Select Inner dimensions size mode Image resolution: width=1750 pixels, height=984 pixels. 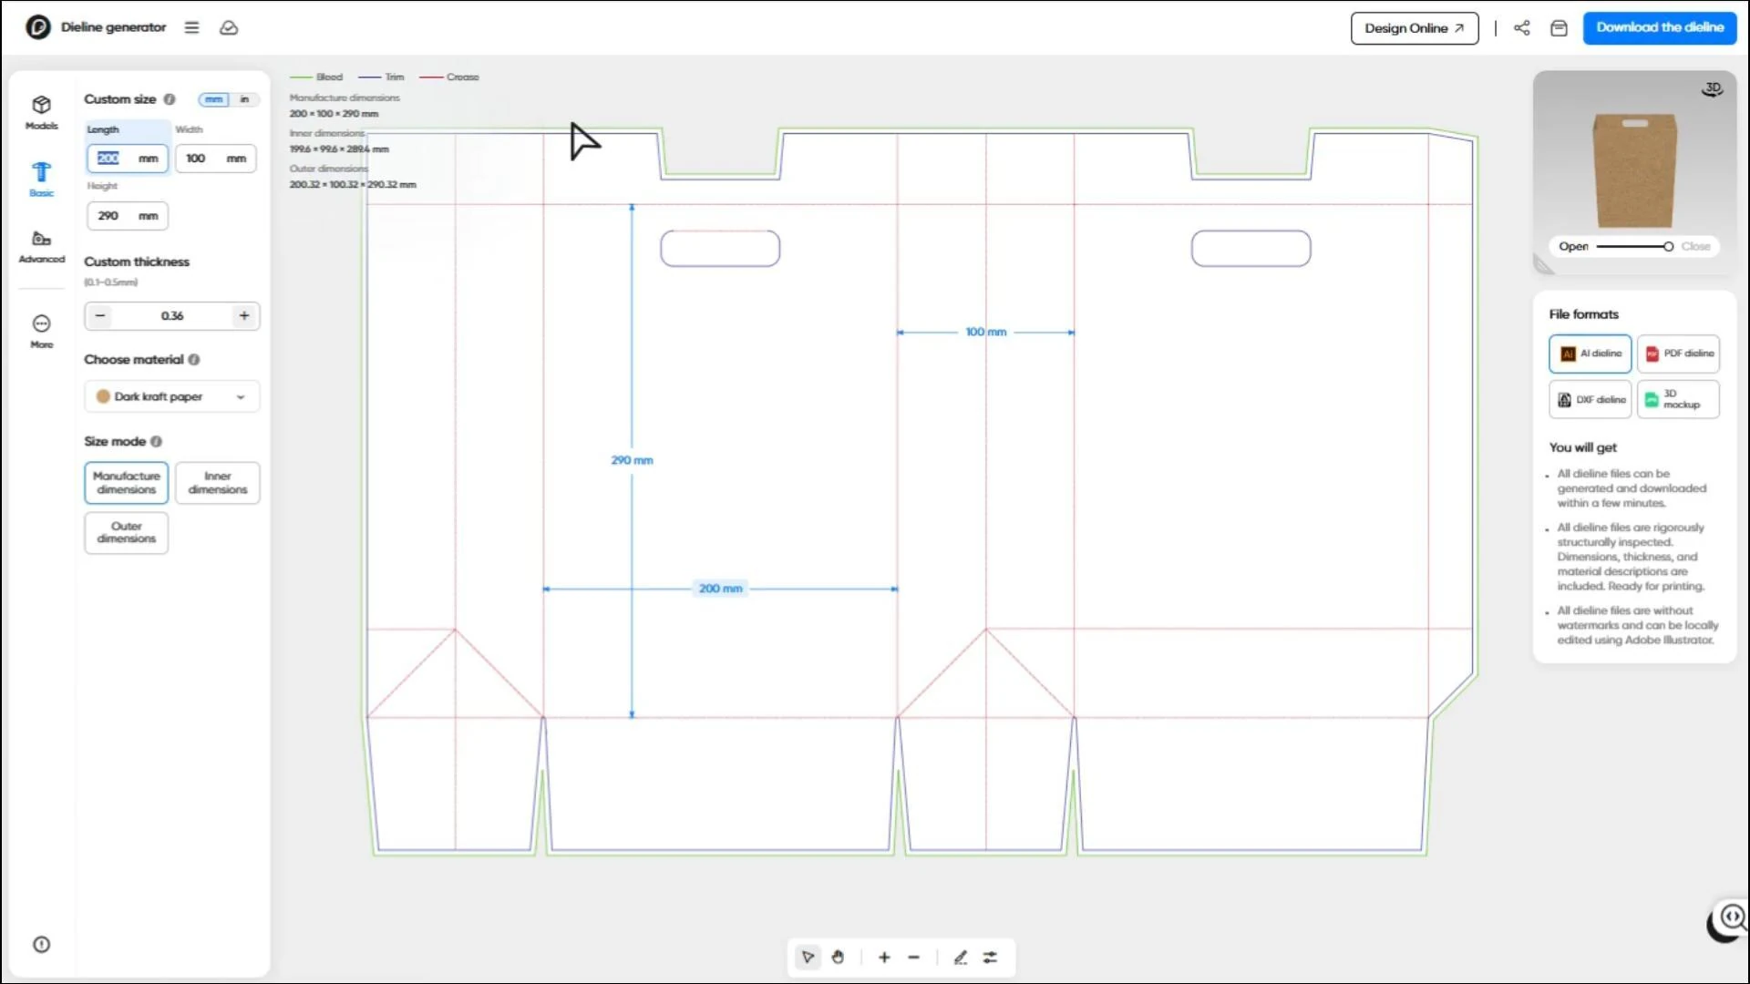[x=217, y=483]
